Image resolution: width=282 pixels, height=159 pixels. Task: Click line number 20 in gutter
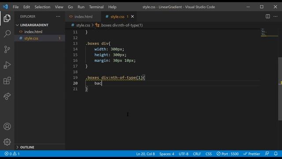pos(75,83)
